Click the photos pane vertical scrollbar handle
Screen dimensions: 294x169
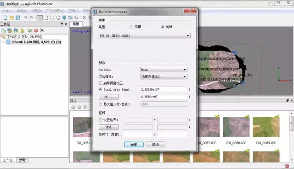[291, 123]
